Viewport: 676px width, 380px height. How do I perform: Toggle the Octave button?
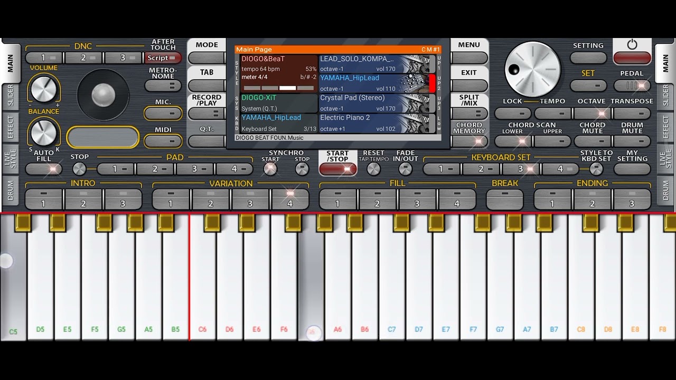point(592,113)
